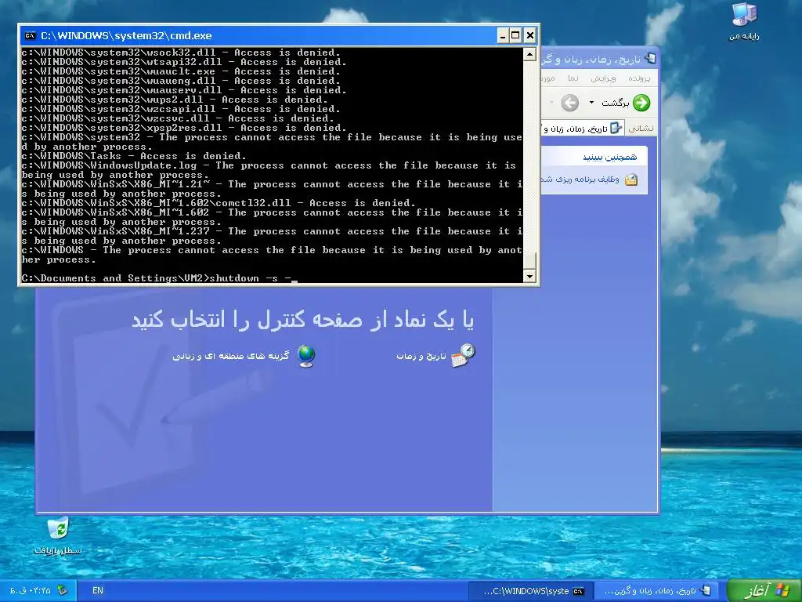Click the address bar category icon

(x=616, y=128)
